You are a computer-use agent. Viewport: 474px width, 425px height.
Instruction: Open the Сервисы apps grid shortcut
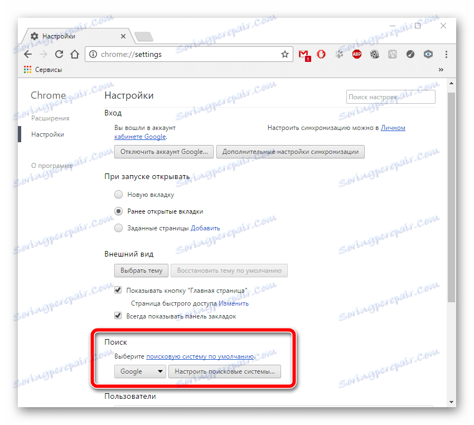(x=43, y=70)
